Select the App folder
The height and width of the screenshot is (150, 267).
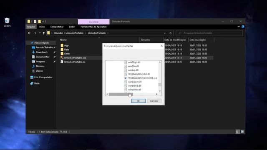click(66, 45)
